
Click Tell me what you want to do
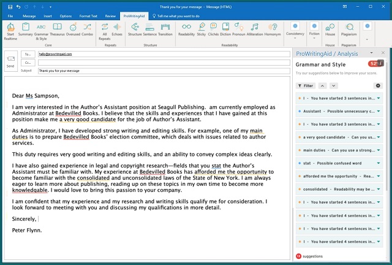pos(176,16)
